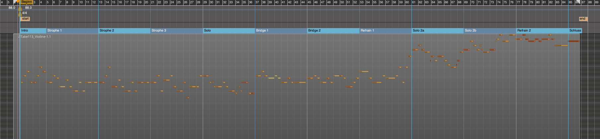The height and width of the screenshot is (139, 600).
Task: Click the orange playhead handle in the ruler
Action: [18, 1]
